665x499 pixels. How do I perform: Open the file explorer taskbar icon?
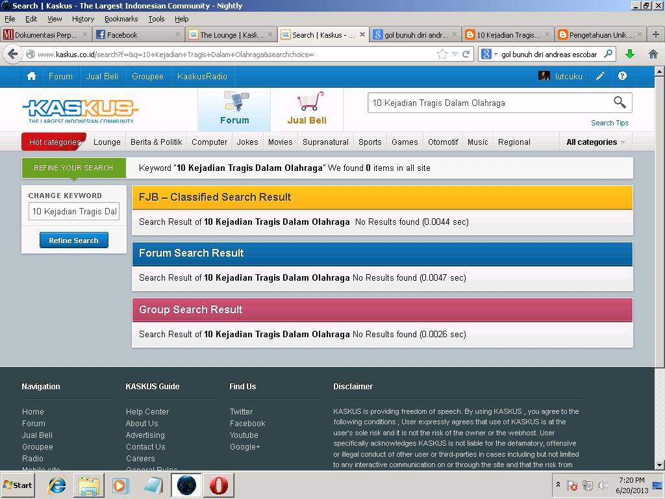[x=88, y=485]
